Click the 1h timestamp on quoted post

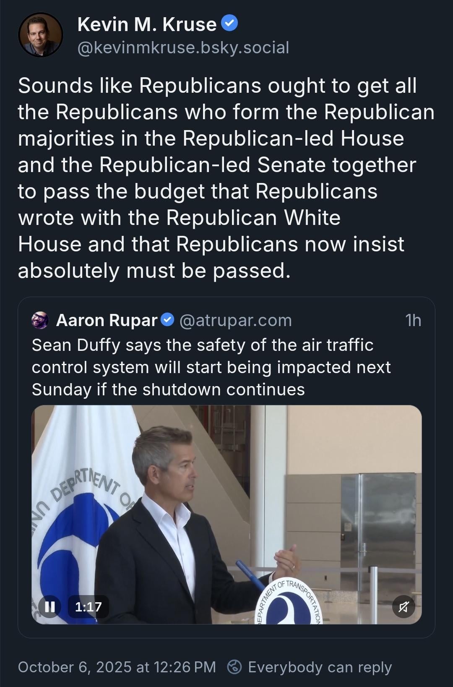point(413,320)
